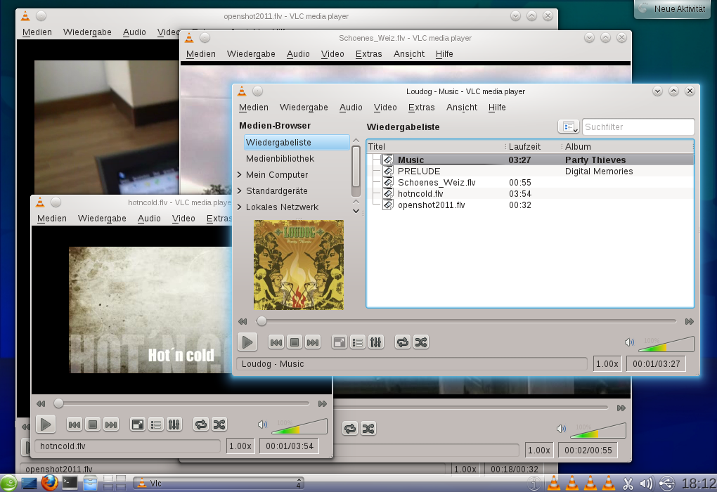Image resolution: width=717 pixels, height=492 pixels.
Task: Sort playlist by Laufzeit column header
Action: (534, 146)
